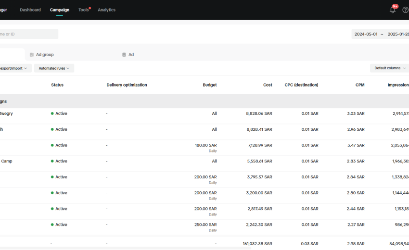Open the notifications bell

coord(393,10)
